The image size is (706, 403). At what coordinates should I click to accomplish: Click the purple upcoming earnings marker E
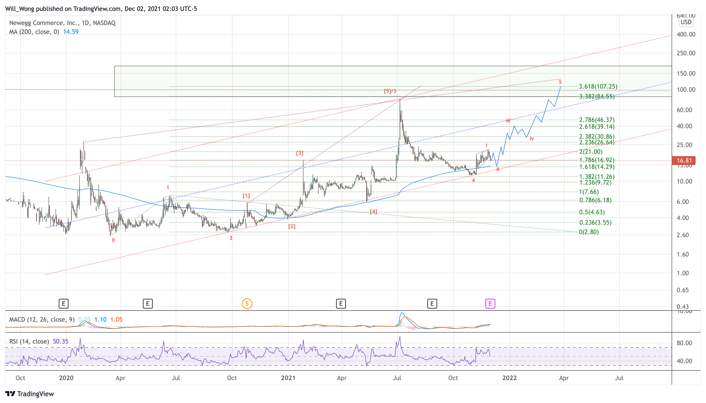pos(490,304)
